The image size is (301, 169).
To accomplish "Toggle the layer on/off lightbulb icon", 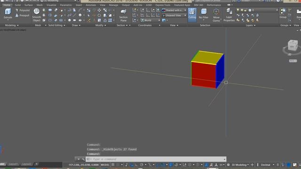I will point(238,10).
